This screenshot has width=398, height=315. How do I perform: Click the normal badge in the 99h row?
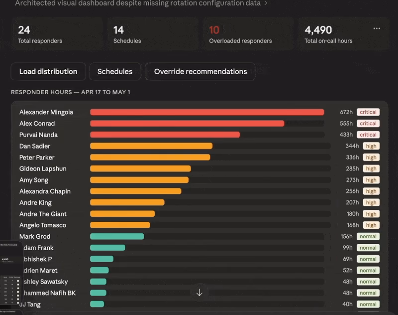pyautogui.click(x=368, y=248)
